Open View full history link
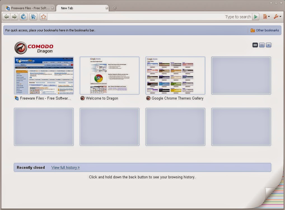This screenshot has height=210, width=285. pos(66,167)
